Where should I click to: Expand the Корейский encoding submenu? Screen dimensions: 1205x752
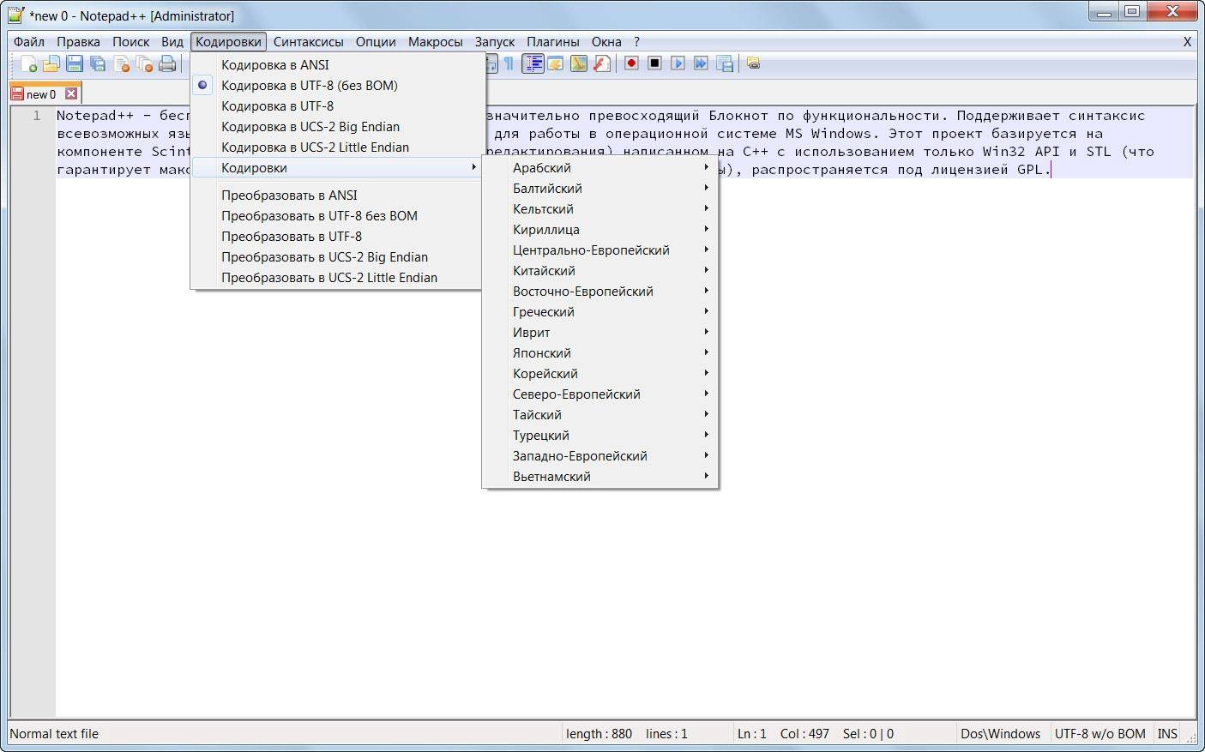pyautogui.click(x=600, y=373)
